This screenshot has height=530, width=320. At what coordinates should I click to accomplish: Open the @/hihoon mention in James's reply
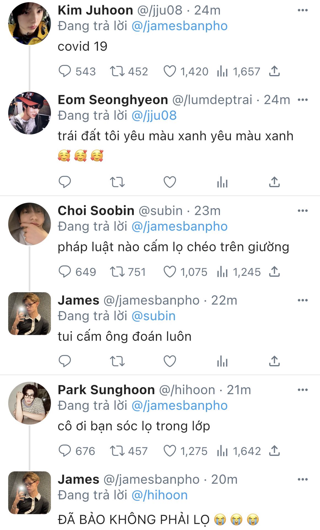pos(160,495)
